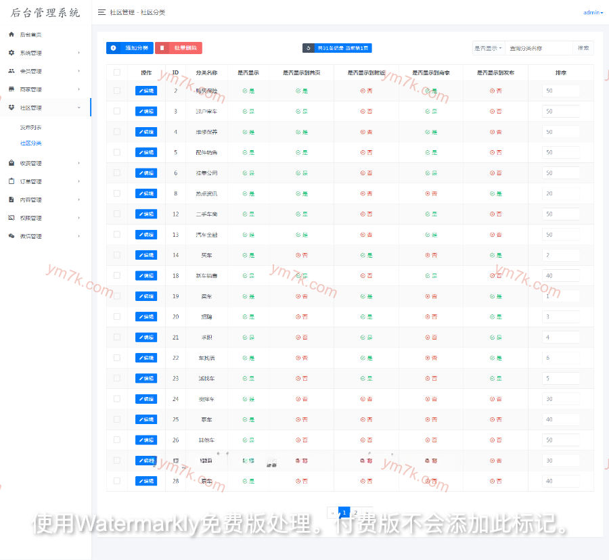Viewport: 609px width, 560px height.
Task: Click the hamburger menu toggle icon
Action: (x=101, y=12)
